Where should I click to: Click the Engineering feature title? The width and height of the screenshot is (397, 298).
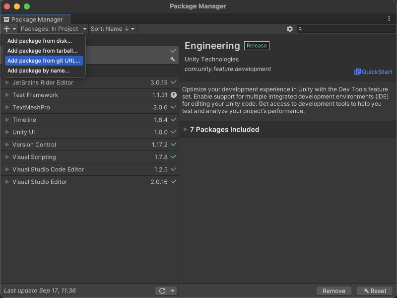(212, 46)
